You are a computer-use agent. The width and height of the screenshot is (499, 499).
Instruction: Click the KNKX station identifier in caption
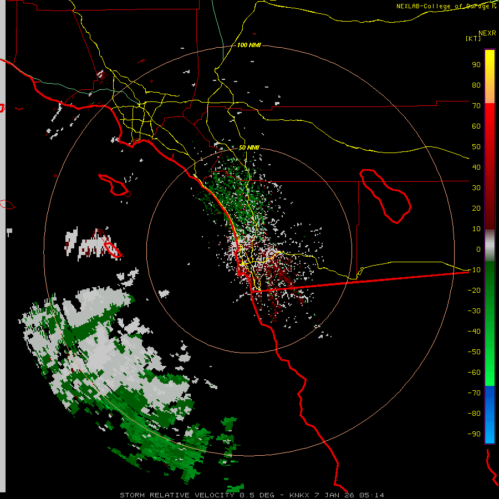point(299,495)
